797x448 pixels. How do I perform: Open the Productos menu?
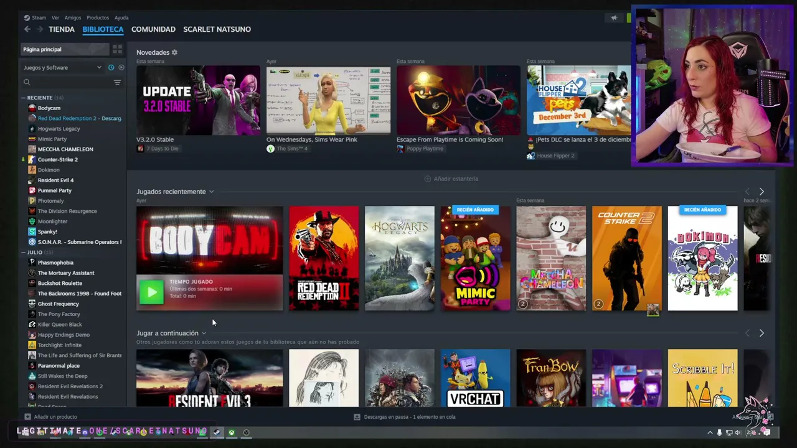(98, 18)
